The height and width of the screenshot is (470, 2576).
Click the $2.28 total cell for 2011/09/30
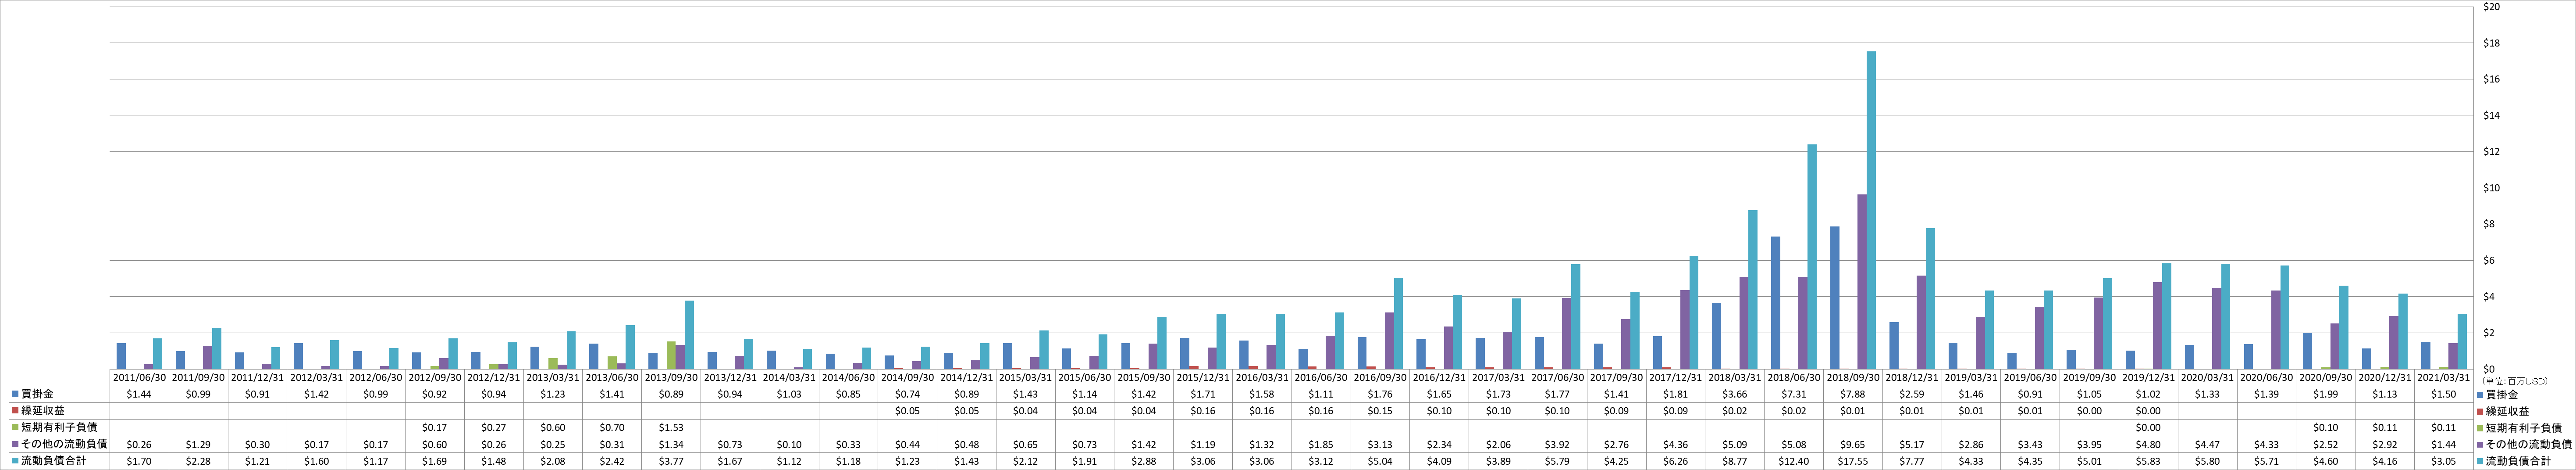coord(199,461)
